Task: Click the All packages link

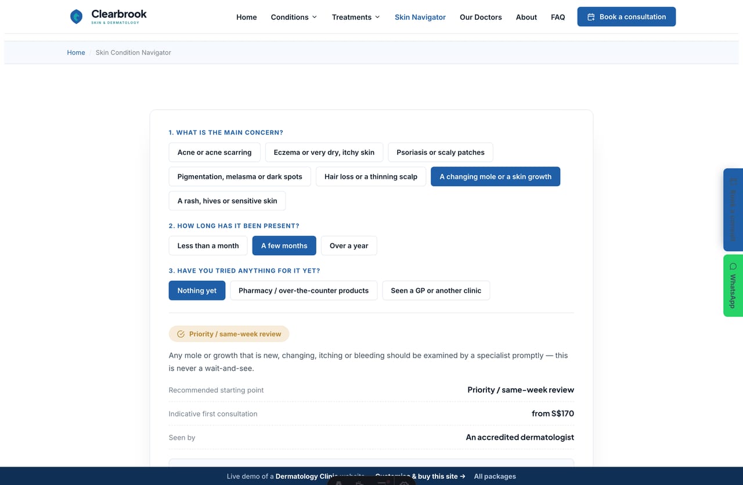Action: tap(495, 476)
